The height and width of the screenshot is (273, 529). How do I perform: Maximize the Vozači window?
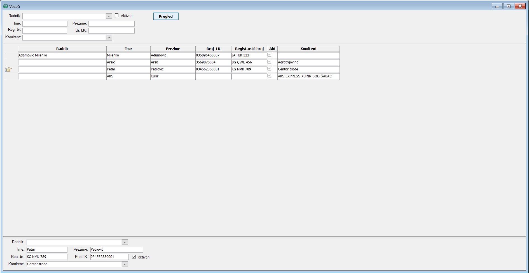(x=509, y=6)
